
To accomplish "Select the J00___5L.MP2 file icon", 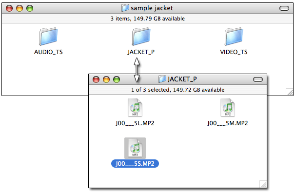I will point(135,108).
